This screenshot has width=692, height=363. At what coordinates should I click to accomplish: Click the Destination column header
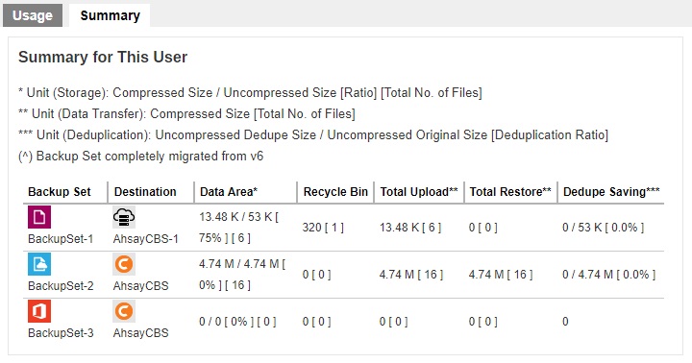coord(145,192)
